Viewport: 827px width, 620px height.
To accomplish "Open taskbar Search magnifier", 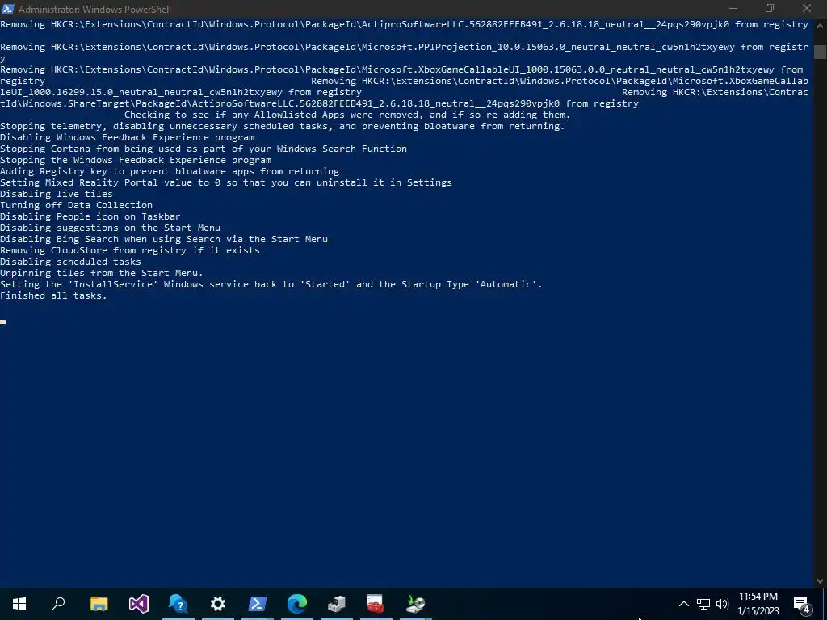I will pyautogui.click(x=58, y=603).
